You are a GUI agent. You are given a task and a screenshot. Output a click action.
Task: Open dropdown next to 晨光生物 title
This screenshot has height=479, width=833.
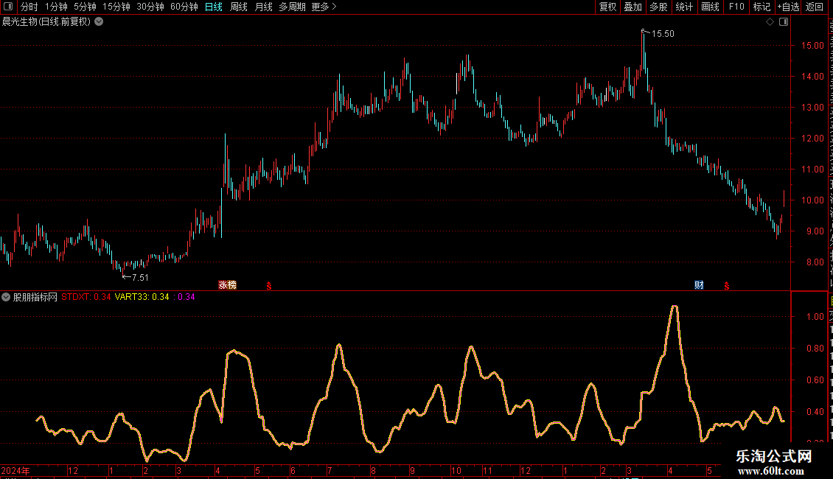99,22
